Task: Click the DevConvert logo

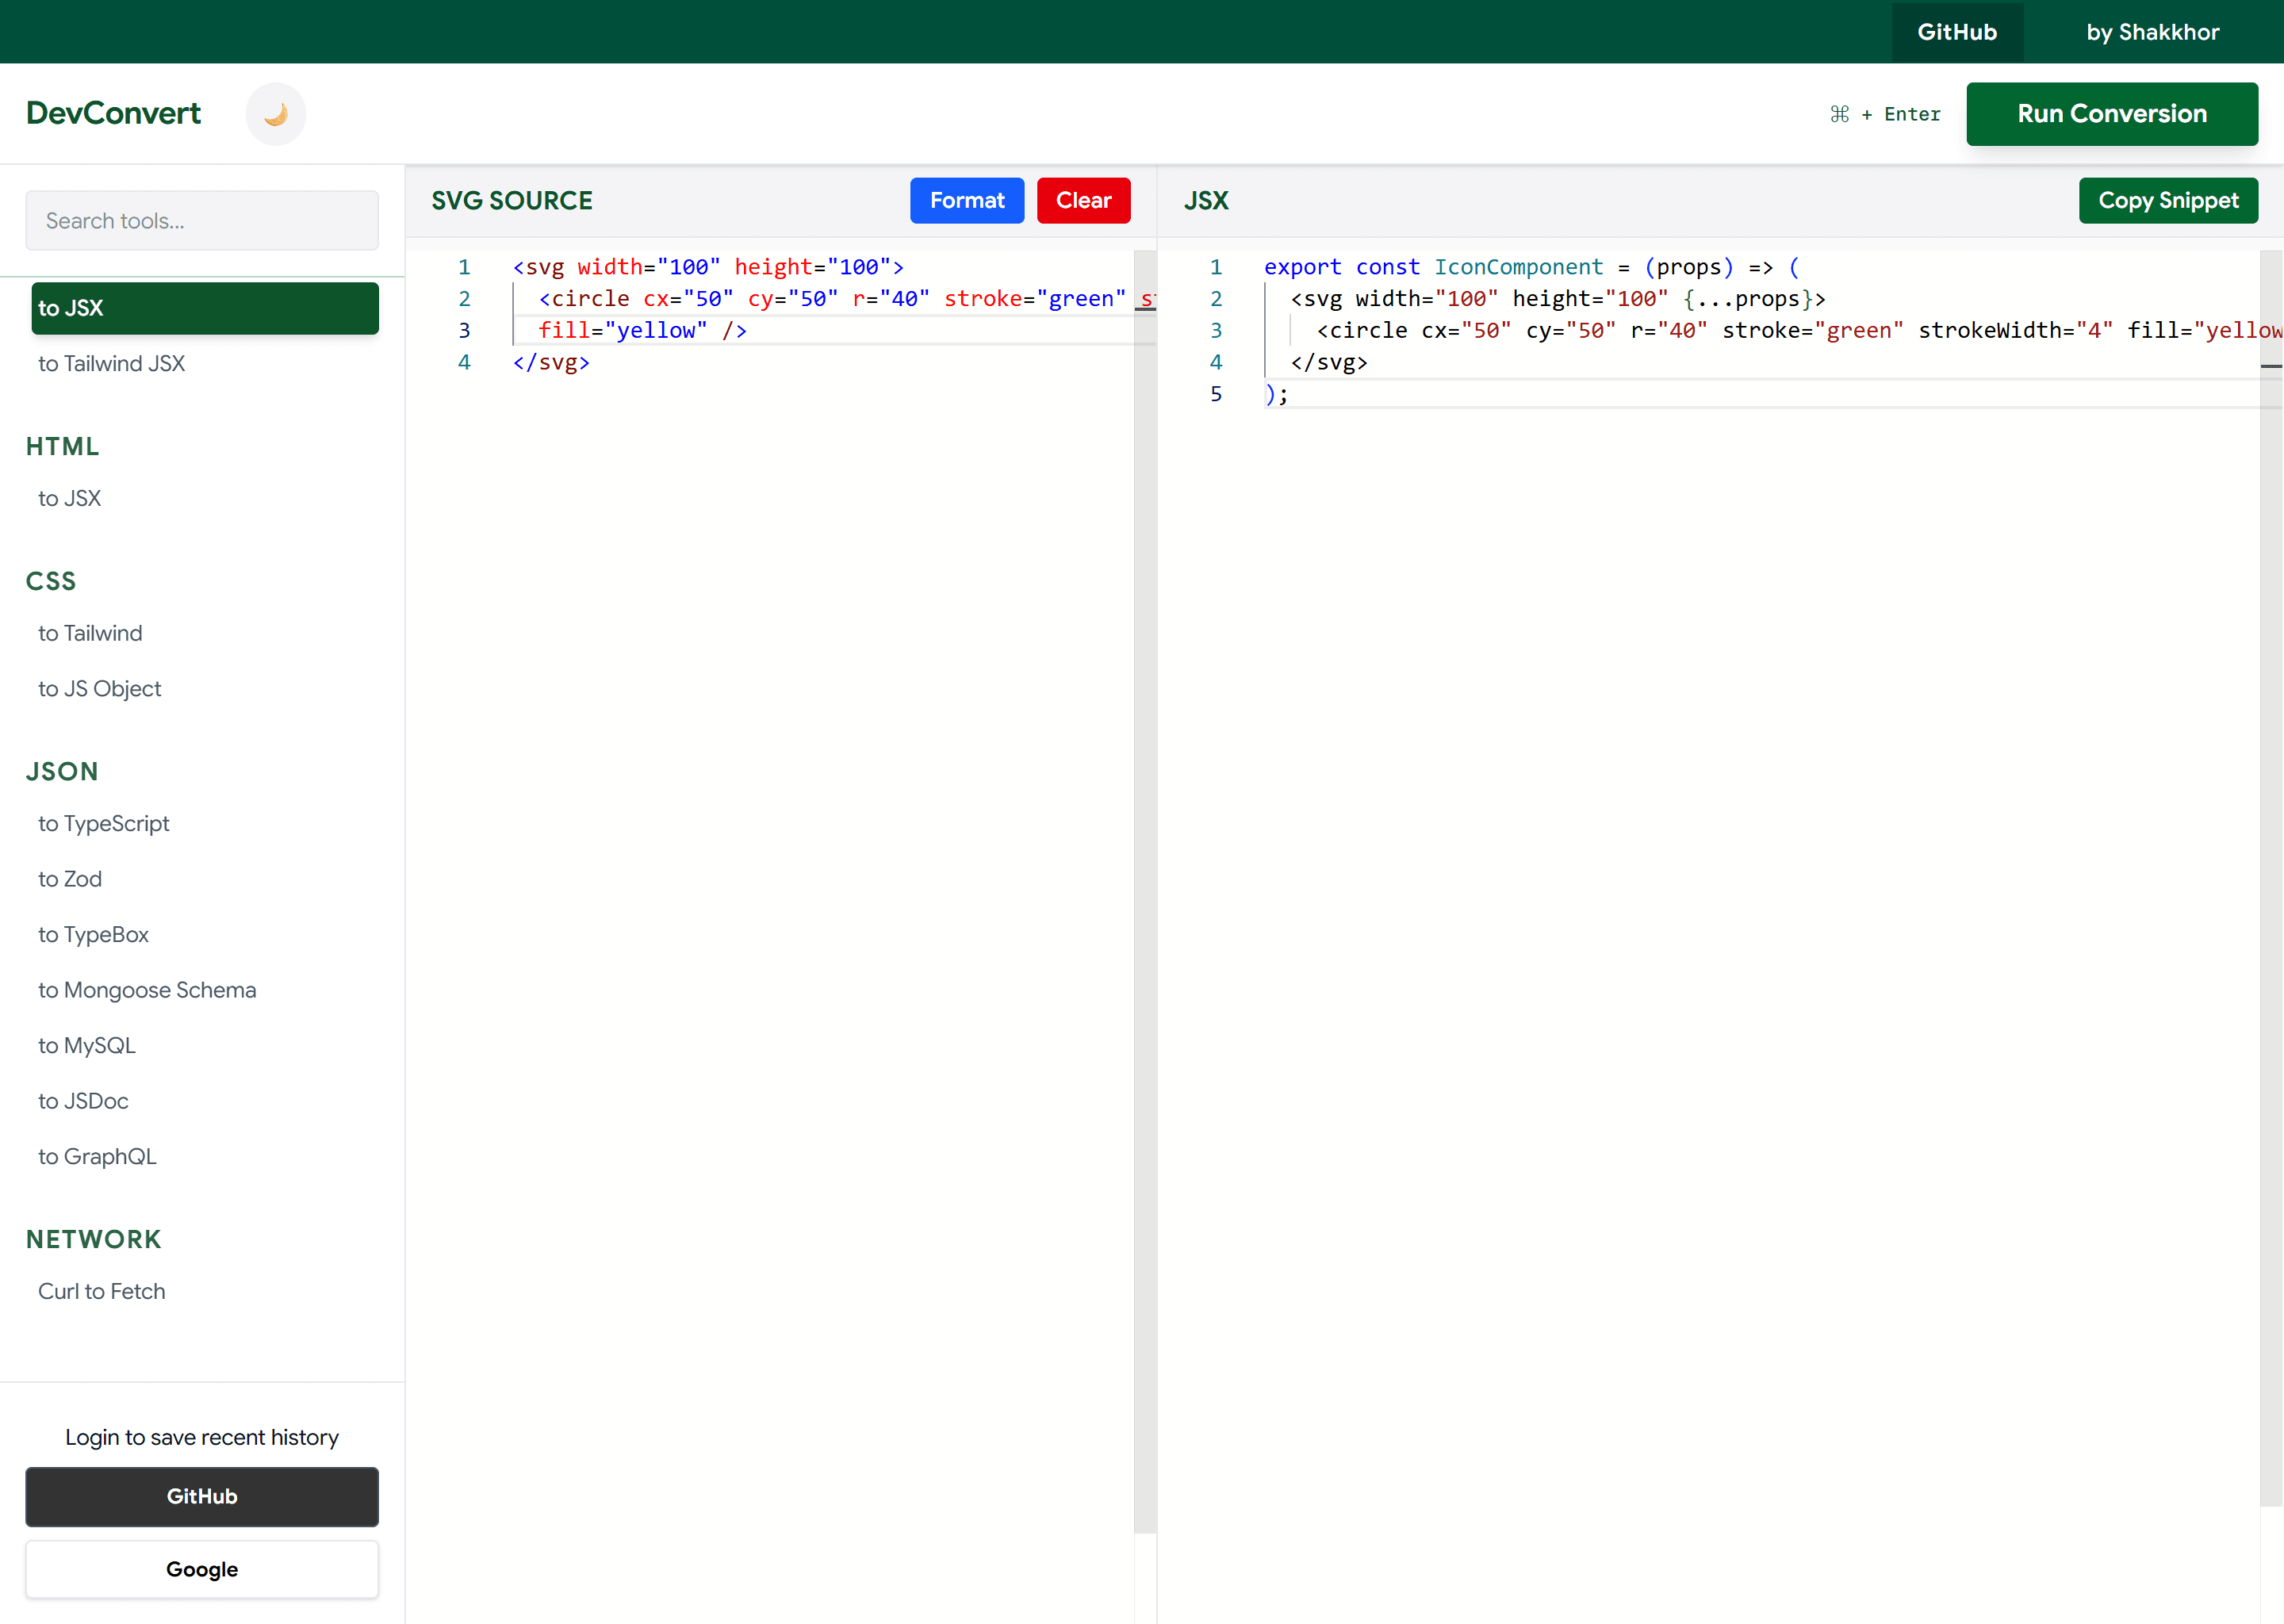Action: [x=114, y=113]
